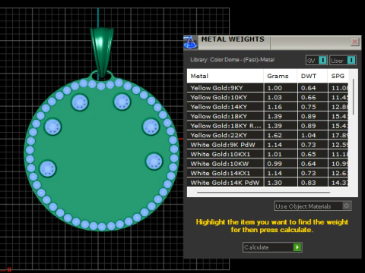
Task: Select the Yellow Gold:18KY R... row
Action: pyautogui.click(x=268, y=126)
